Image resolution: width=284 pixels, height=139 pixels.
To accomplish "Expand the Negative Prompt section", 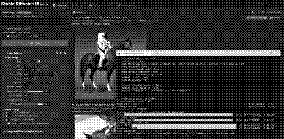I will (17, 29).
